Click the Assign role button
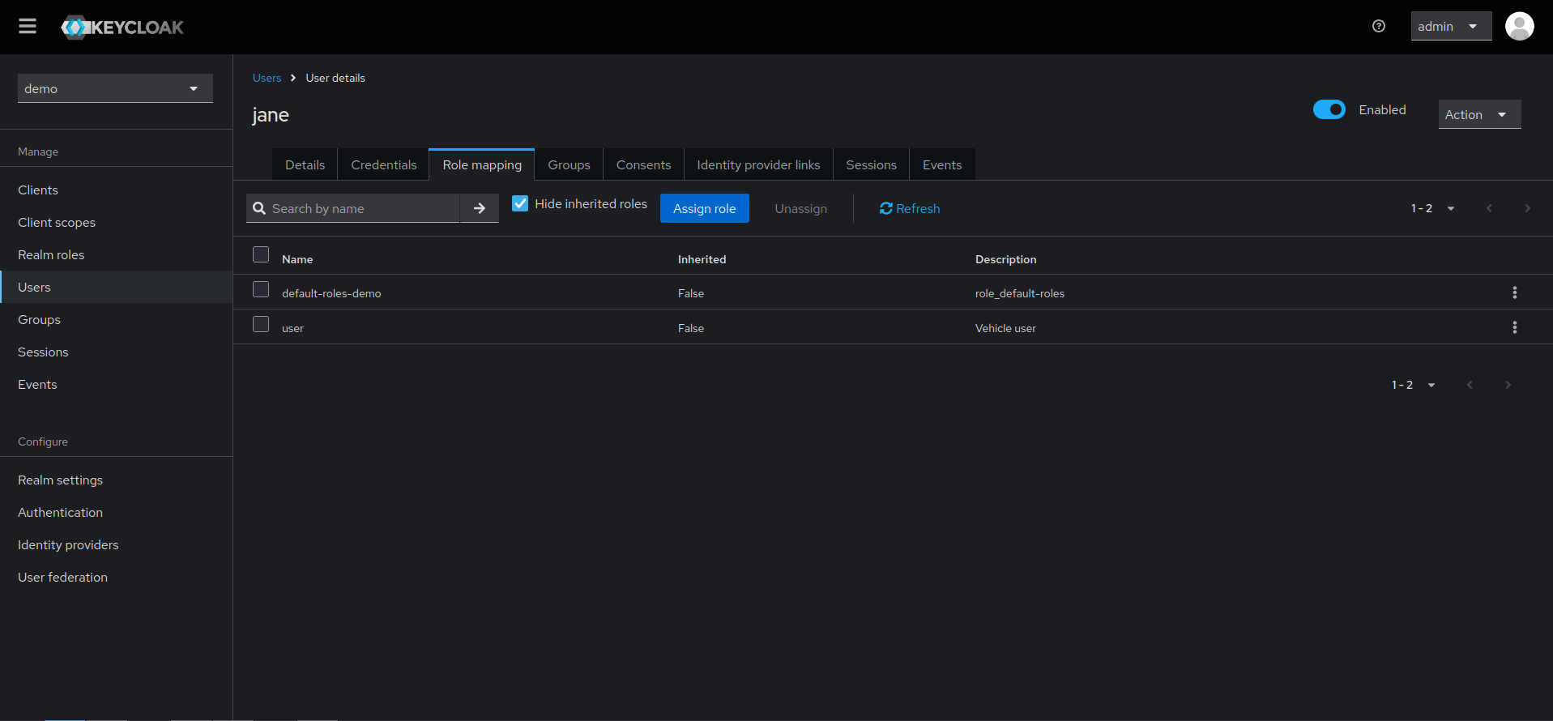 point(705,208)
